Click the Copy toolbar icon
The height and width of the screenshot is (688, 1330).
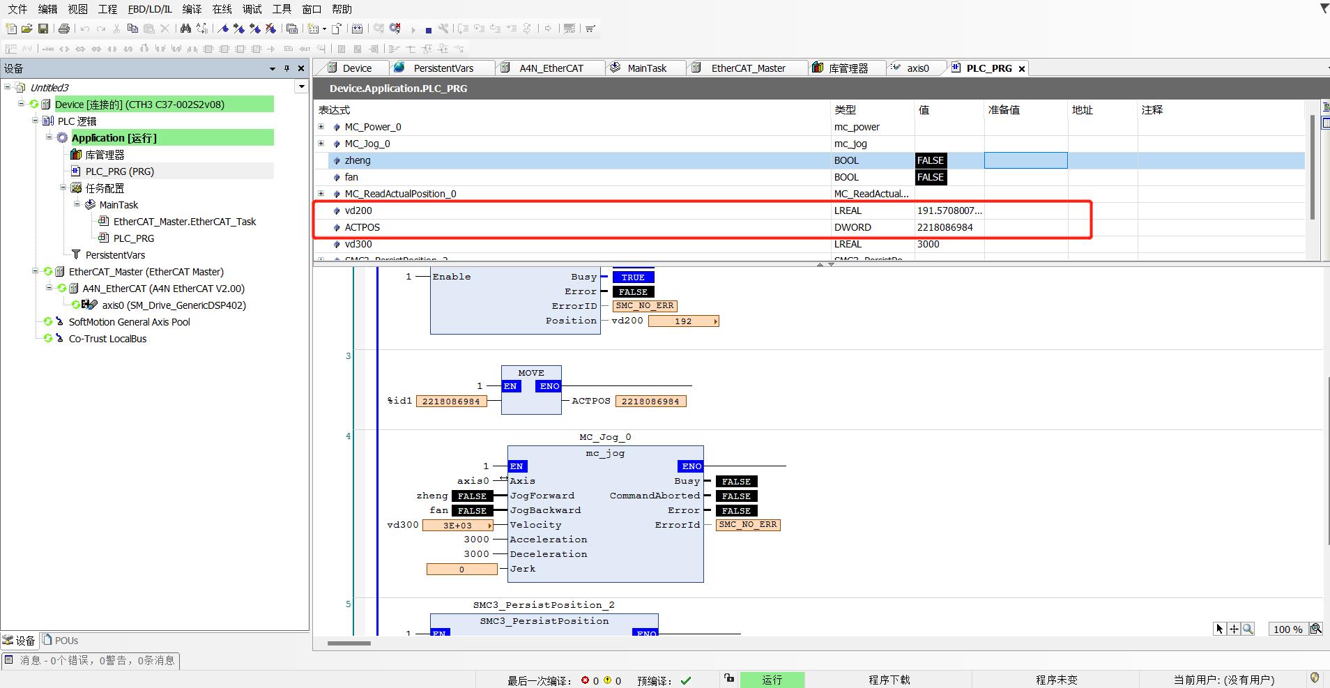(132, 29)
